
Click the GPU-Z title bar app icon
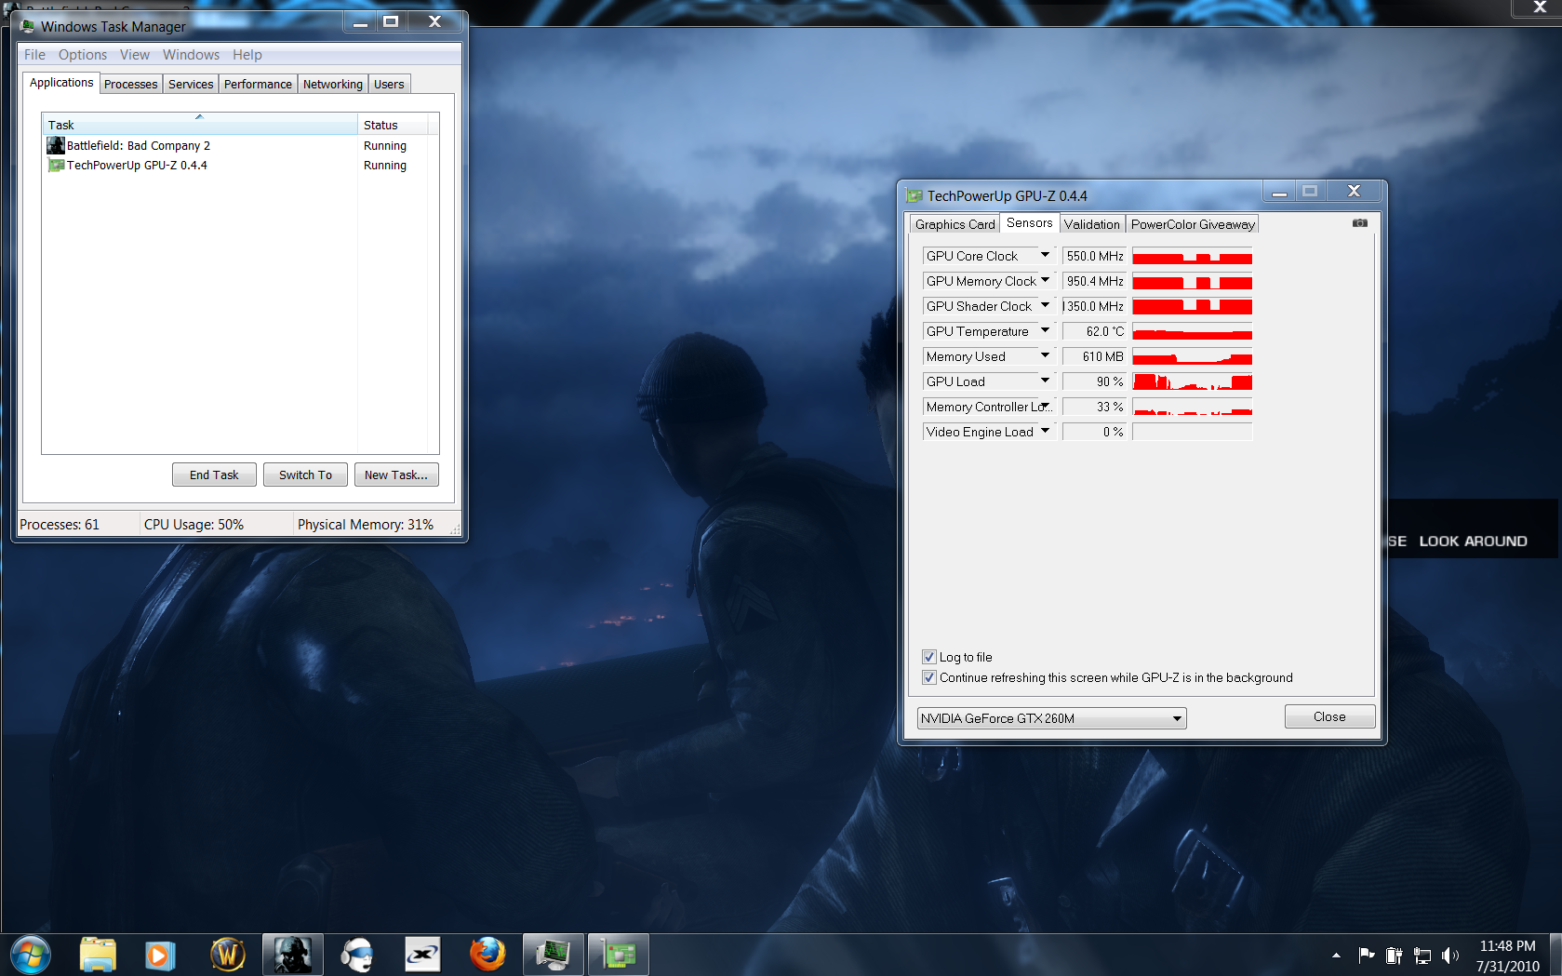pyautogui.click(x=915, y=195)
